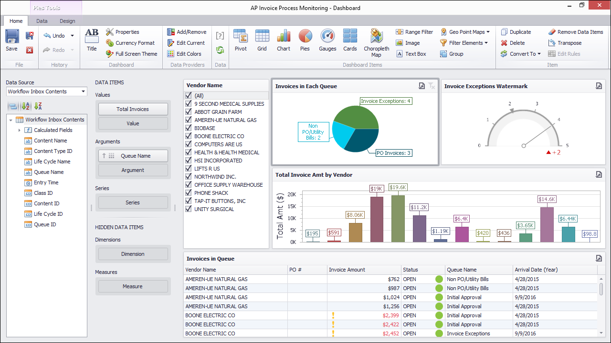Image resolution: width=611 pixels, height=343 pixels.
Task: Uncheck the BIOBASE vendor checkbox
Action: (x=188, y=128)
